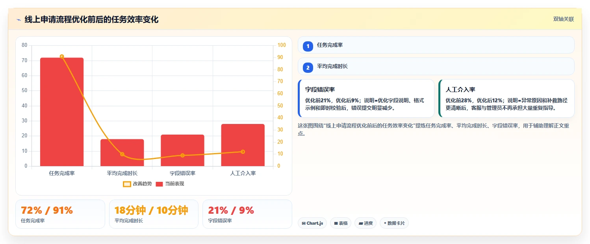Screen dimensions: 590x244
Task: Click the 平均完成时长 red bar
Action: (x=122, y=153)
